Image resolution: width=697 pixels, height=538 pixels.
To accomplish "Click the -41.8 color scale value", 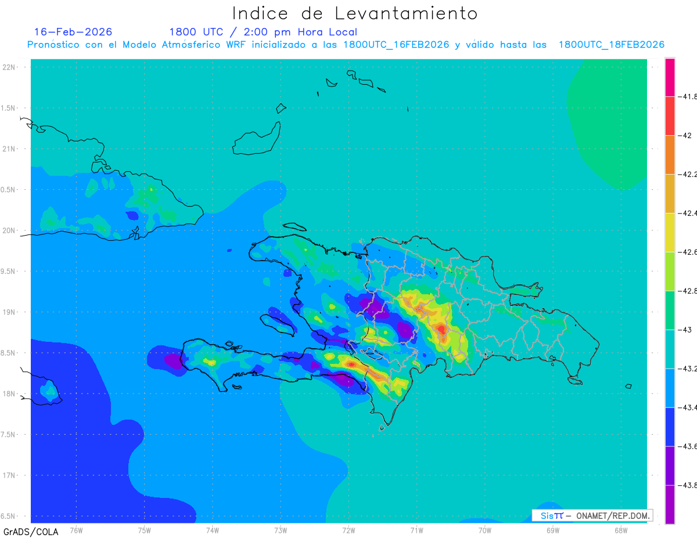I will click(x=687, y=96).
